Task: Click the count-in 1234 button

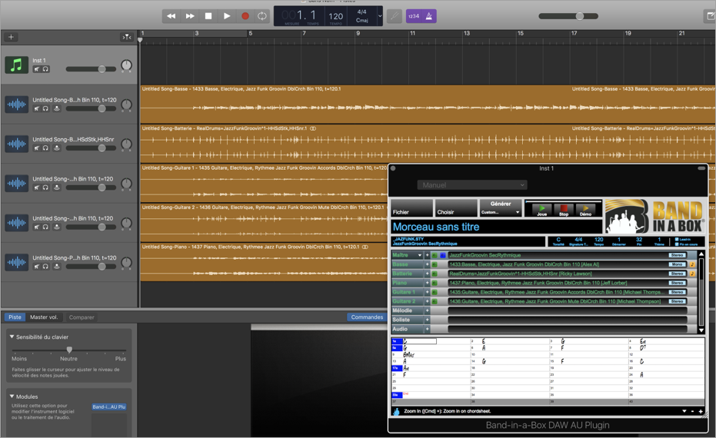Action: coord(414,16)
